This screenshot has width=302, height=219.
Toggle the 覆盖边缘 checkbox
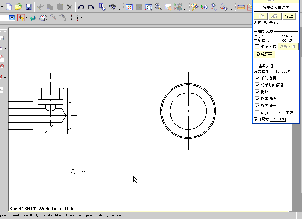[257, 99]
